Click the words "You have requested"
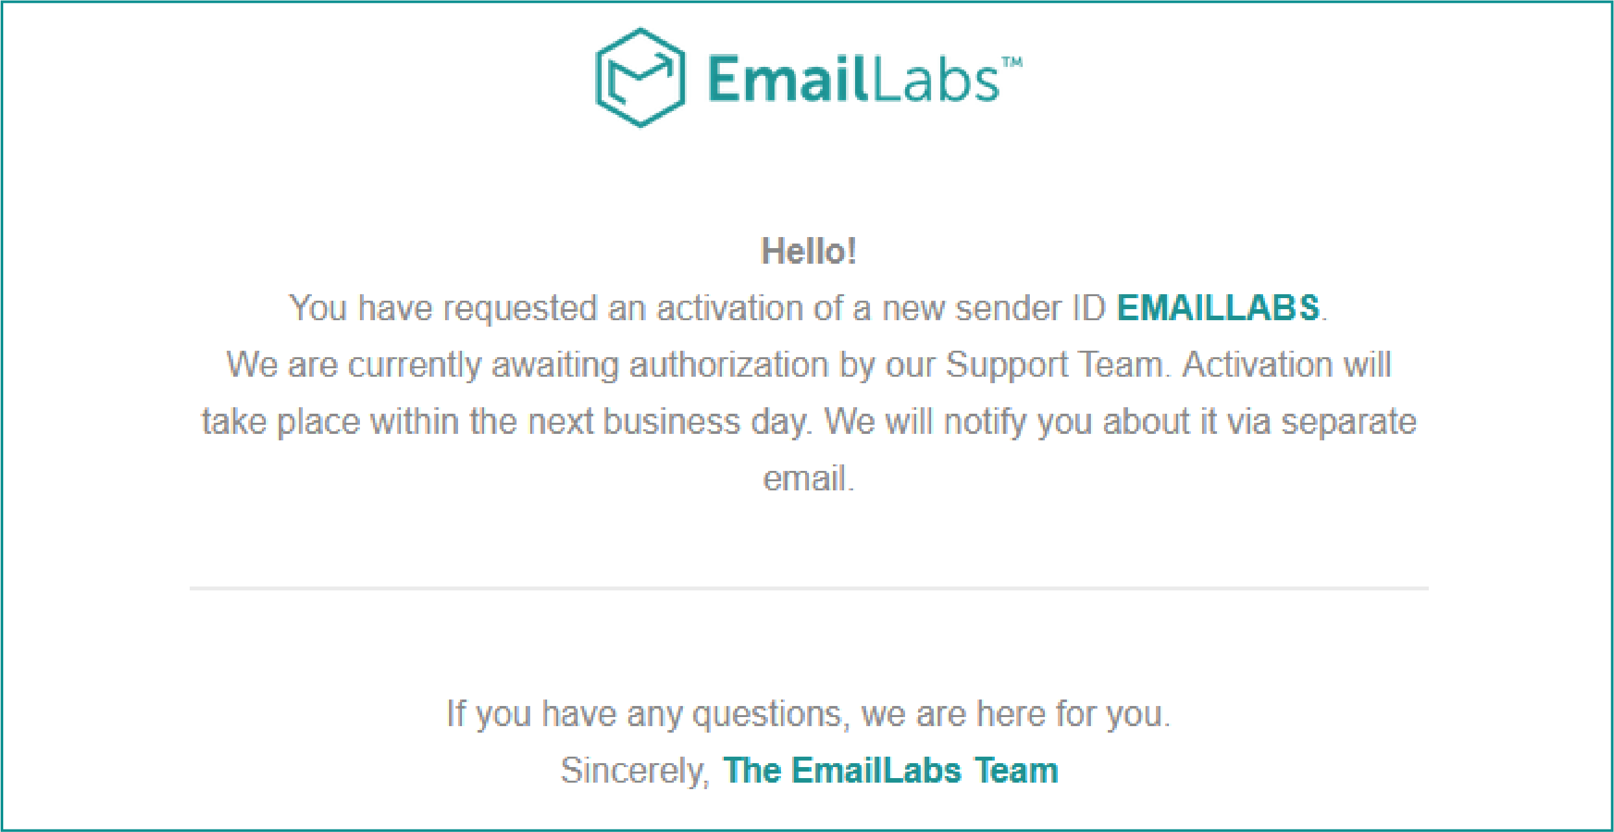This screenshot has width=1614, height=832. click(x=442, y=308)
